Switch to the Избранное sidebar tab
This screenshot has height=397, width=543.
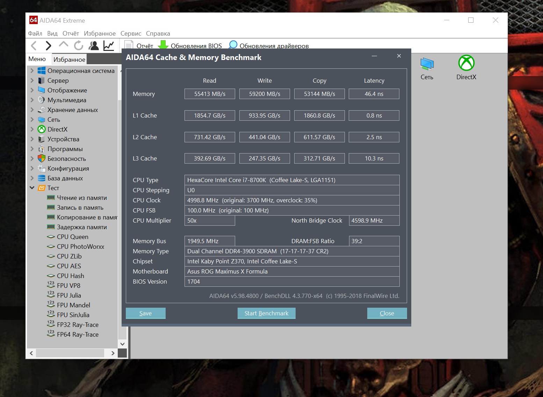69,59
